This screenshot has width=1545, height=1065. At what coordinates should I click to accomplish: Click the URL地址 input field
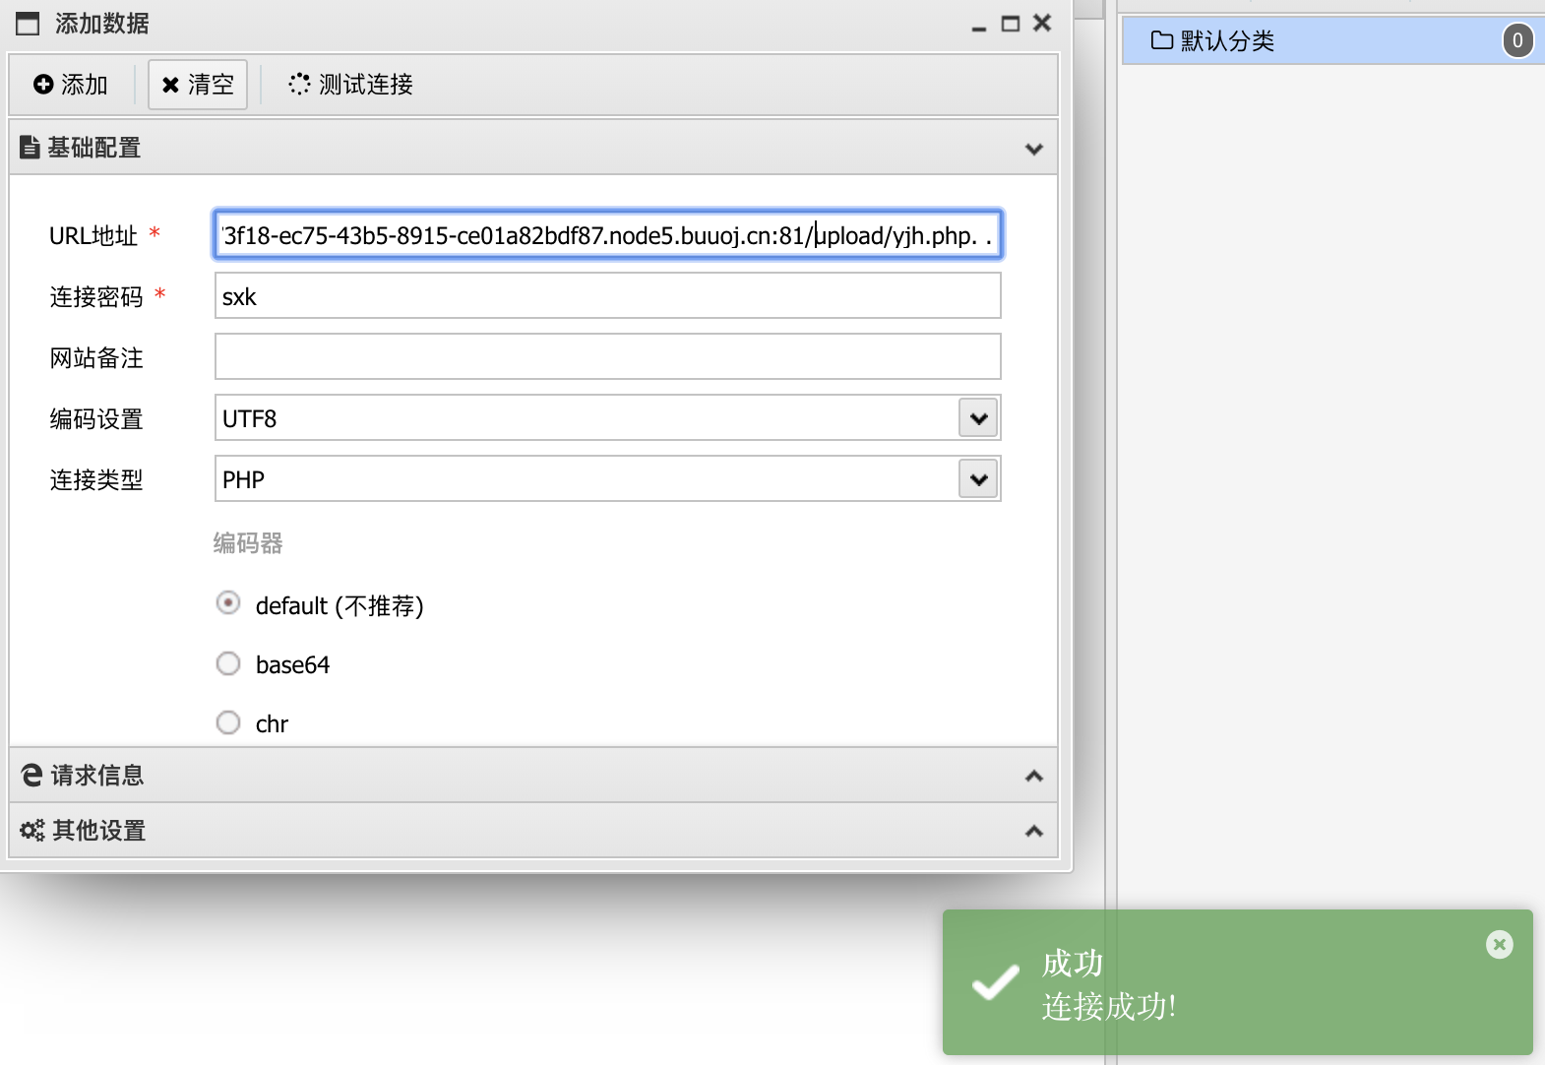[607, 235]
